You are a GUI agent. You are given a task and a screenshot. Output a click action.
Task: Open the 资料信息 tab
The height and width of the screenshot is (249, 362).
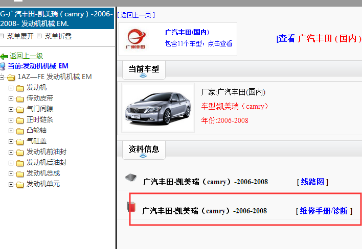coord(144,150)
